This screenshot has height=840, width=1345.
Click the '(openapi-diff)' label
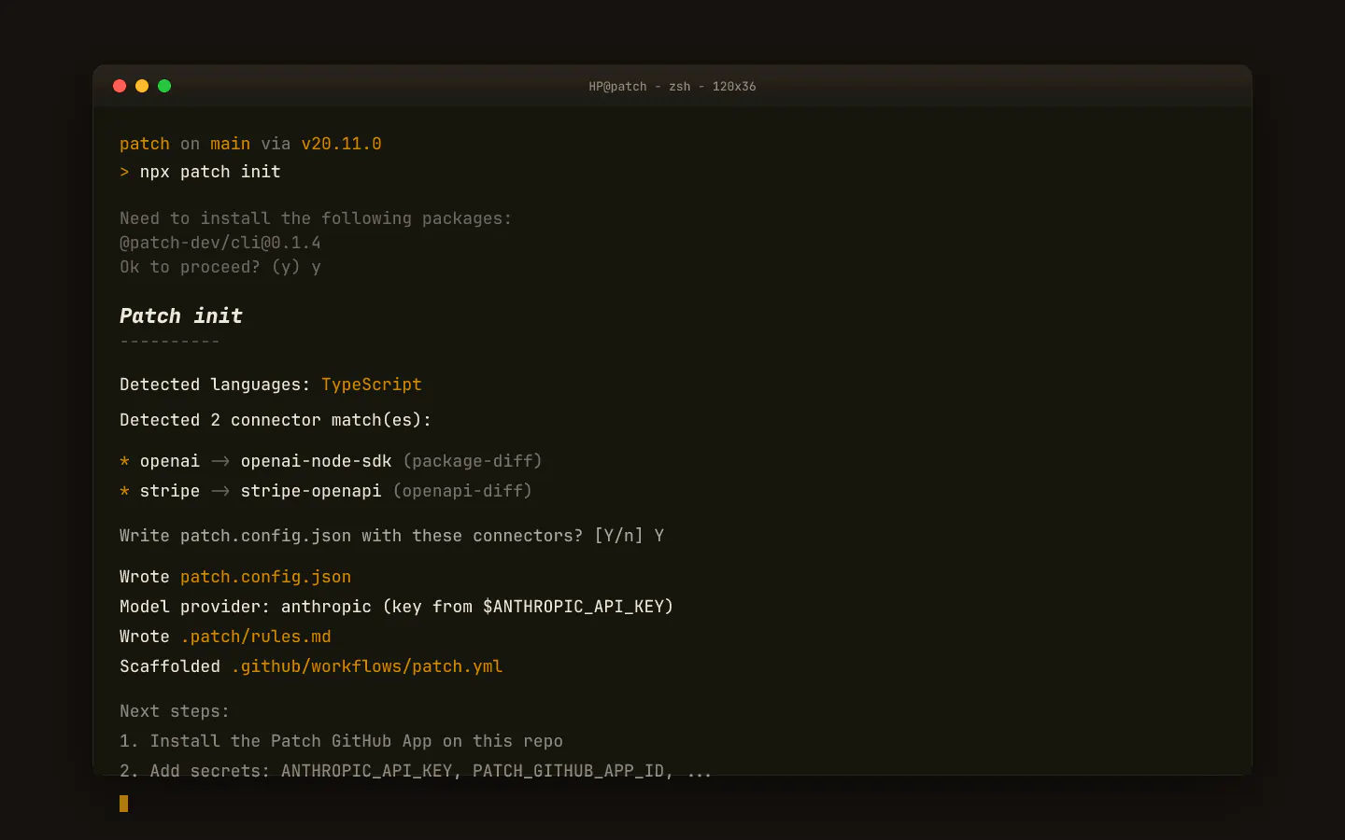[462, 491]
